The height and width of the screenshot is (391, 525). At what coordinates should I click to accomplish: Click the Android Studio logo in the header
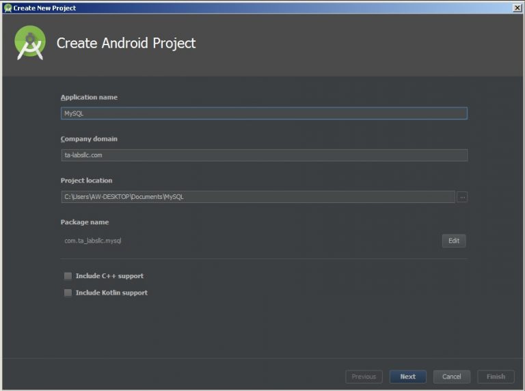pos(30,43)
